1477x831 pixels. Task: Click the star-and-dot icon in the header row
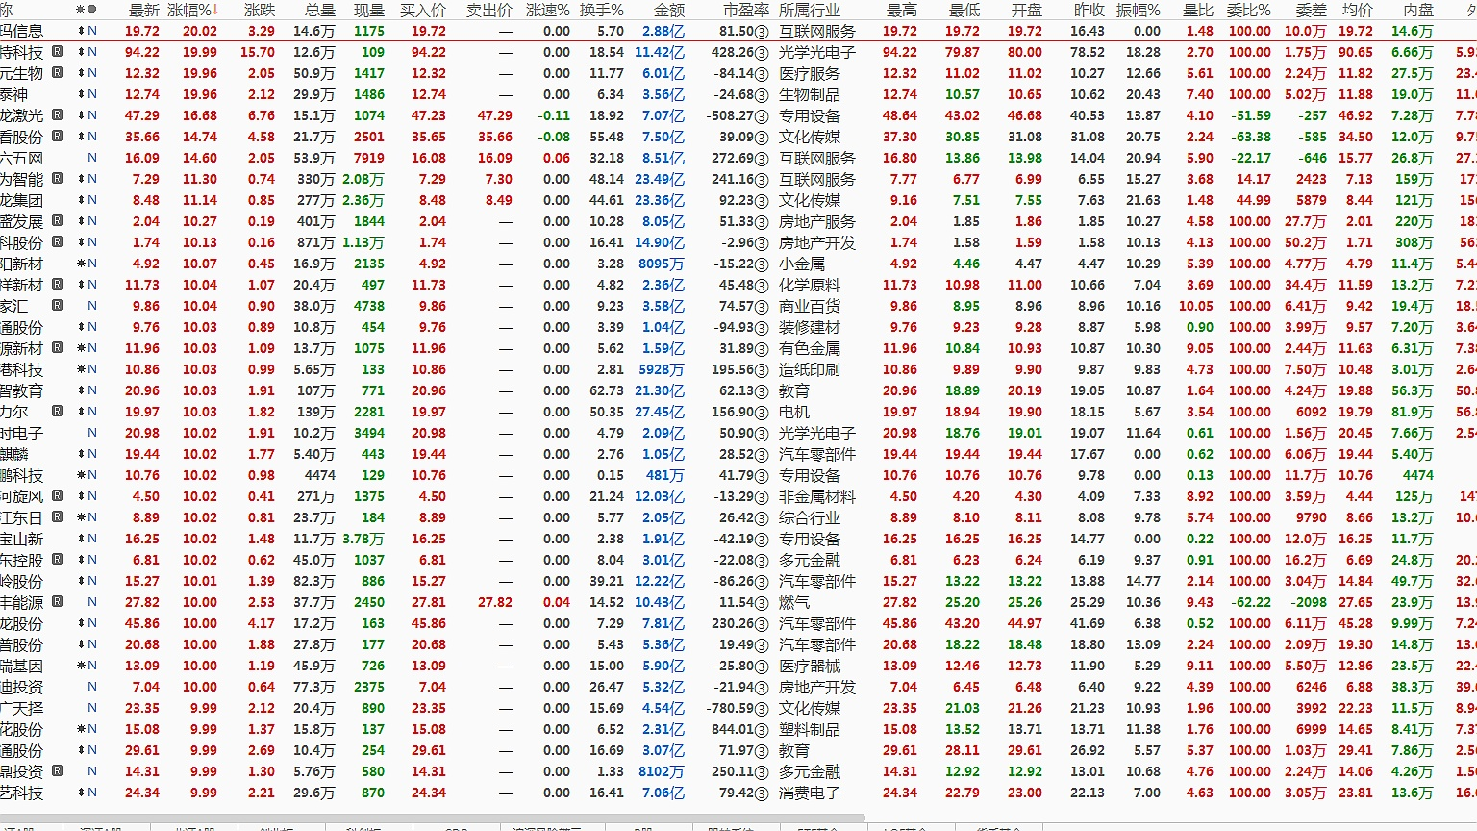pyautogui.click(x=87, y=10)
